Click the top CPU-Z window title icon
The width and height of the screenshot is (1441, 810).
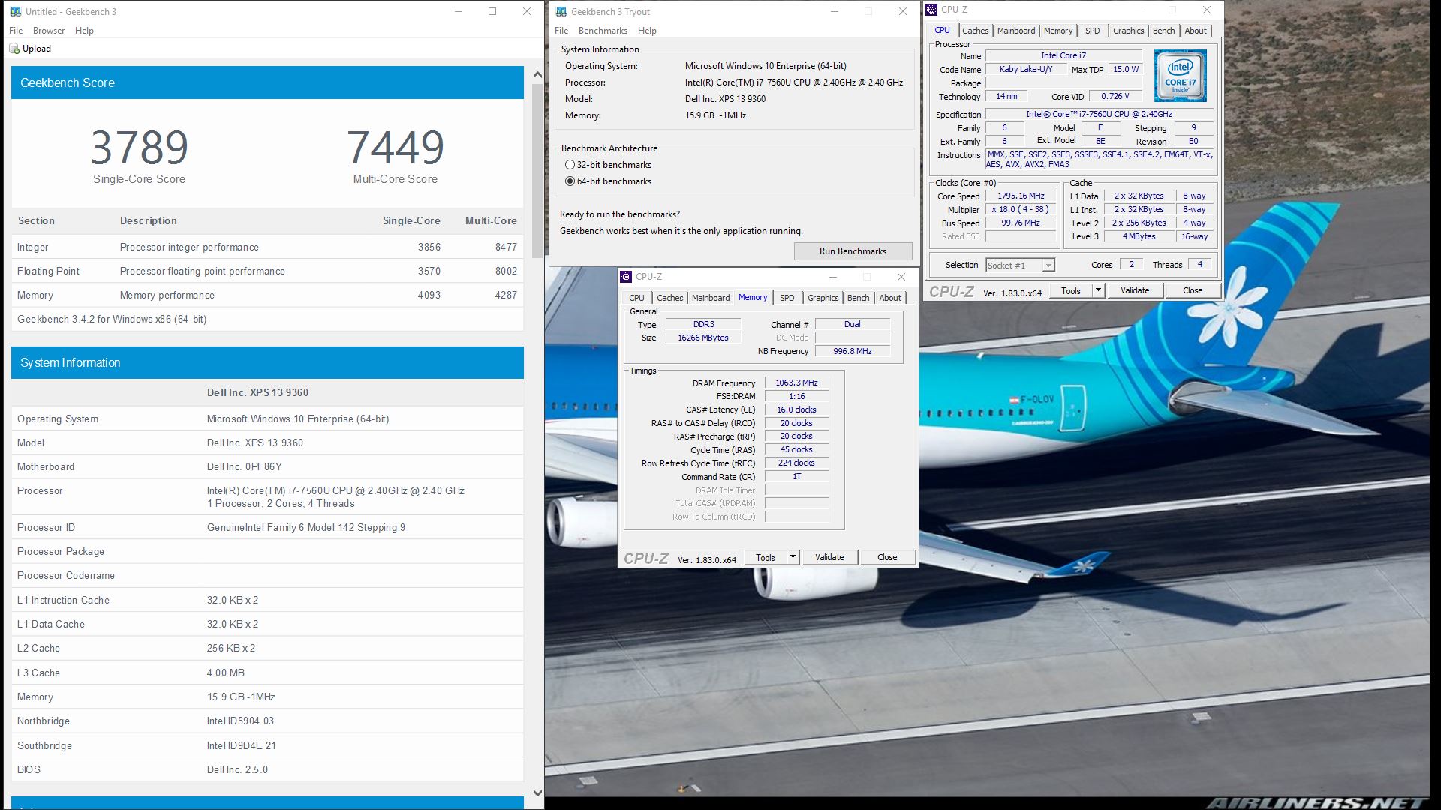pos(931,10)
